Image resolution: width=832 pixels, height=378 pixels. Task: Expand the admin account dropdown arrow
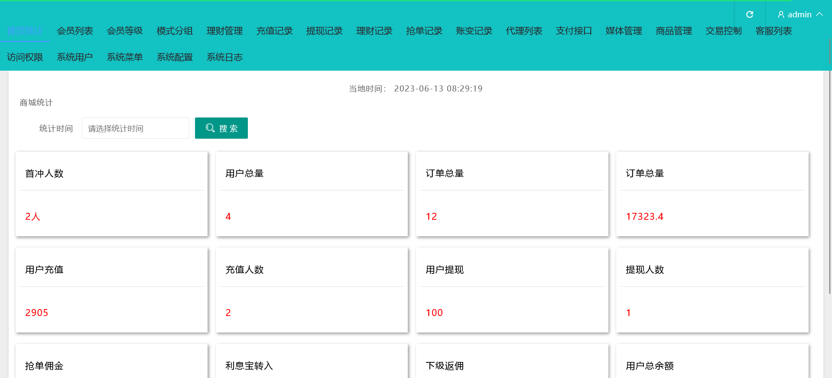pos(819,14)
